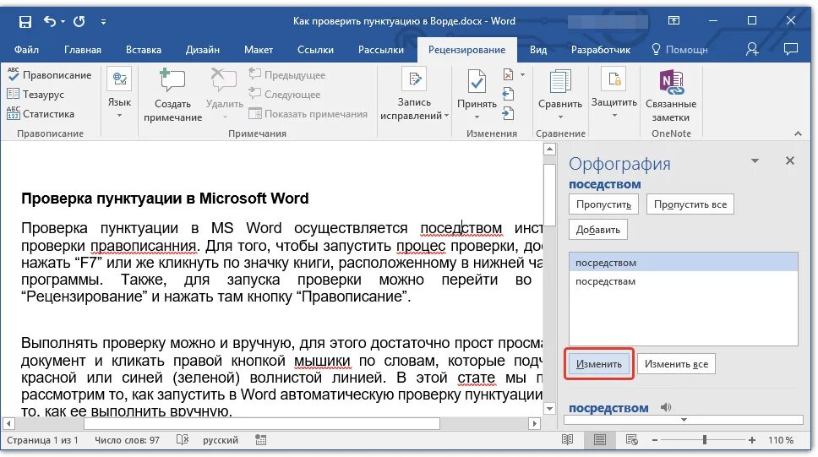Open the Орфография pane options dropdown
818x457 pixels.
tap(755, 160)
